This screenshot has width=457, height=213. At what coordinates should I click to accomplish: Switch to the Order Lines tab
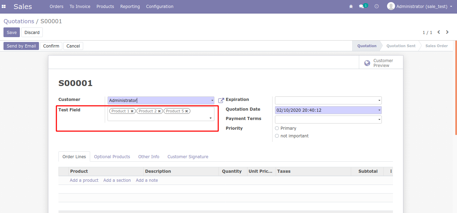point(74,157)
